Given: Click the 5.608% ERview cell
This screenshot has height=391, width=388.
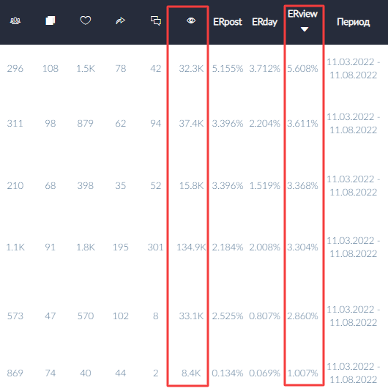Looking at the screenshot, I should coord(302,68).
